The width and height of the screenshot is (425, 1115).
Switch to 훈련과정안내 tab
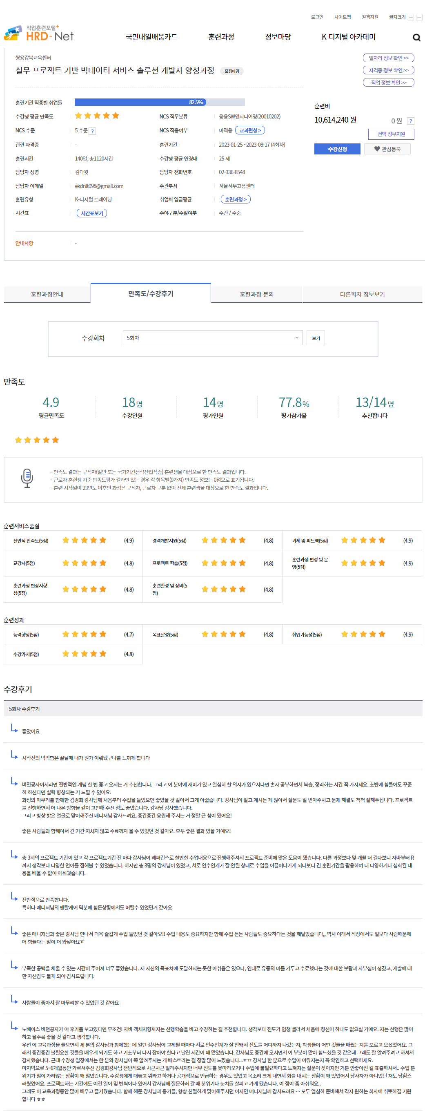click(47, 294)
